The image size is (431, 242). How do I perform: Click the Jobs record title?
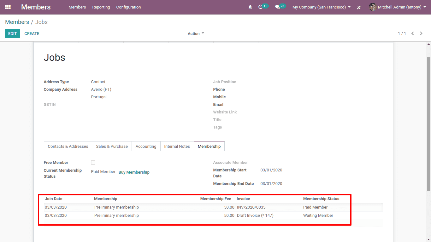[55, 57]
